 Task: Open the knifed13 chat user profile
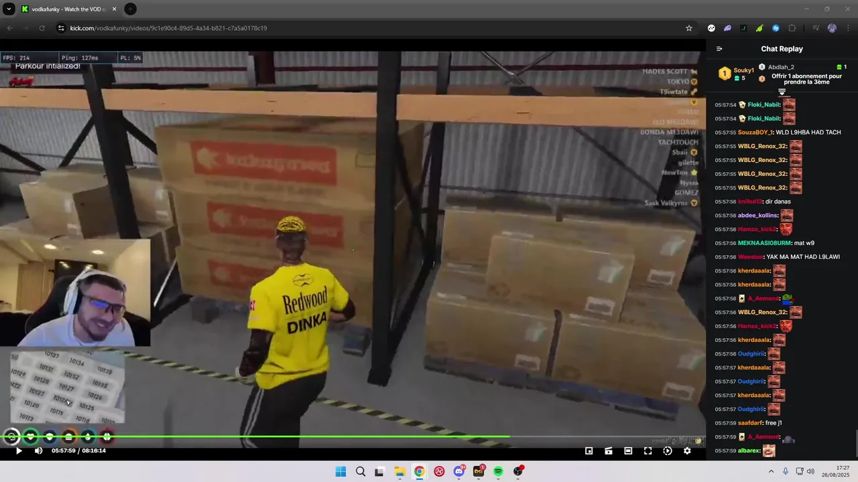749,202
